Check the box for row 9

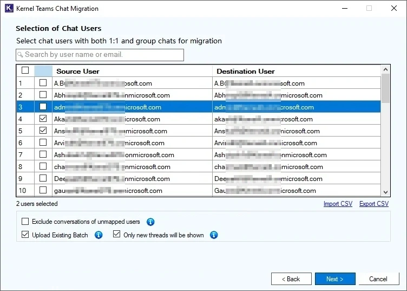(43, 178)
